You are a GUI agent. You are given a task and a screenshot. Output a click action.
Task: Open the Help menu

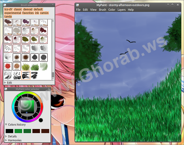tap(131, 10)
